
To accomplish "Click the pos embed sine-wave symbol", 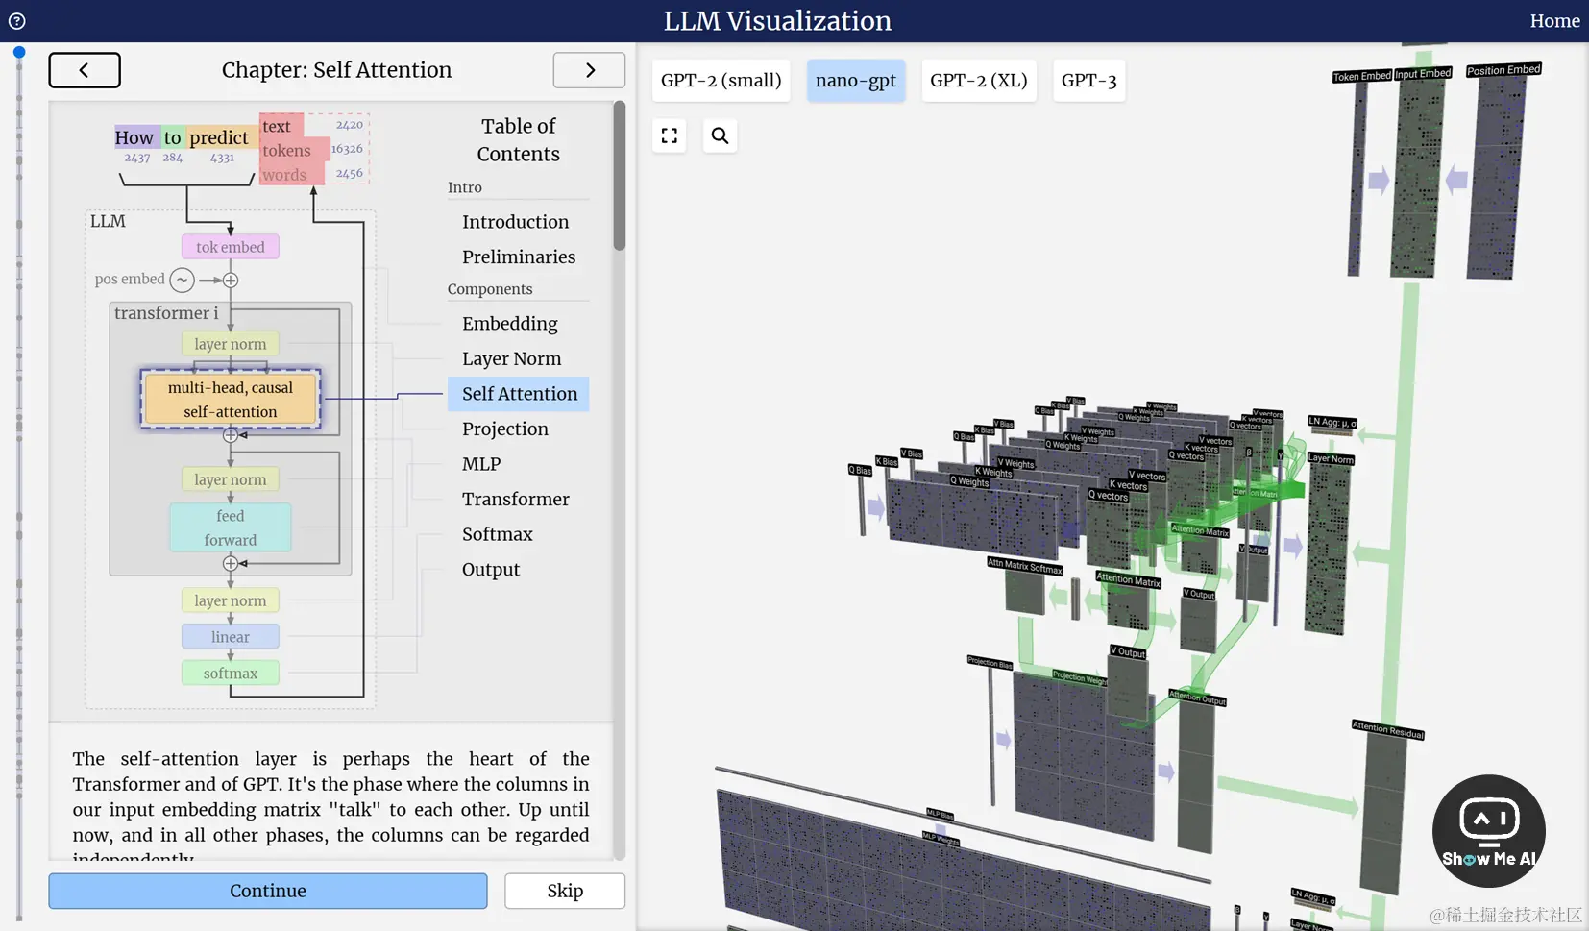I will pyautogui.click(x=182, y=280).
